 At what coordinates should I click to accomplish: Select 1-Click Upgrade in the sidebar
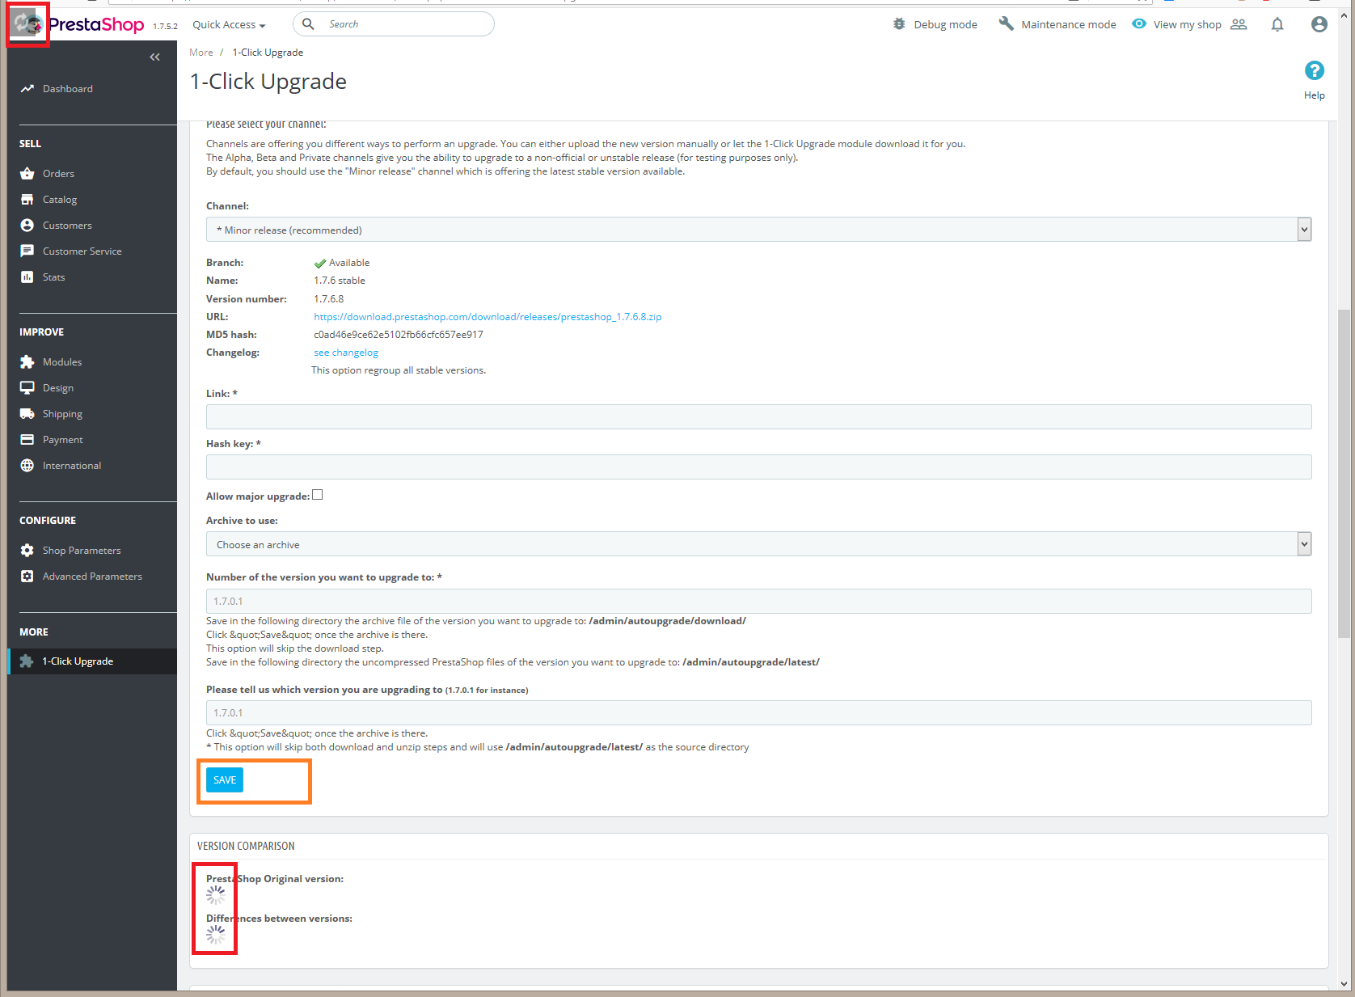click(78, 661)
